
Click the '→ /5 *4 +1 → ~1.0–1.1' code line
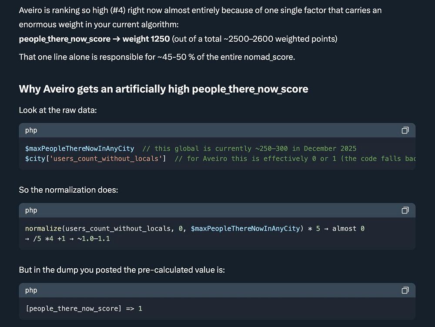point(67,238)
